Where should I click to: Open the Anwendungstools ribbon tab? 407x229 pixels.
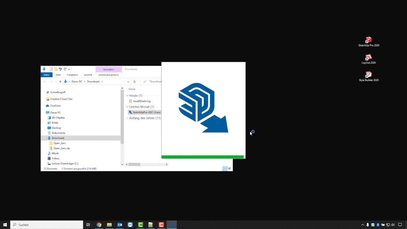pos(108,75)
